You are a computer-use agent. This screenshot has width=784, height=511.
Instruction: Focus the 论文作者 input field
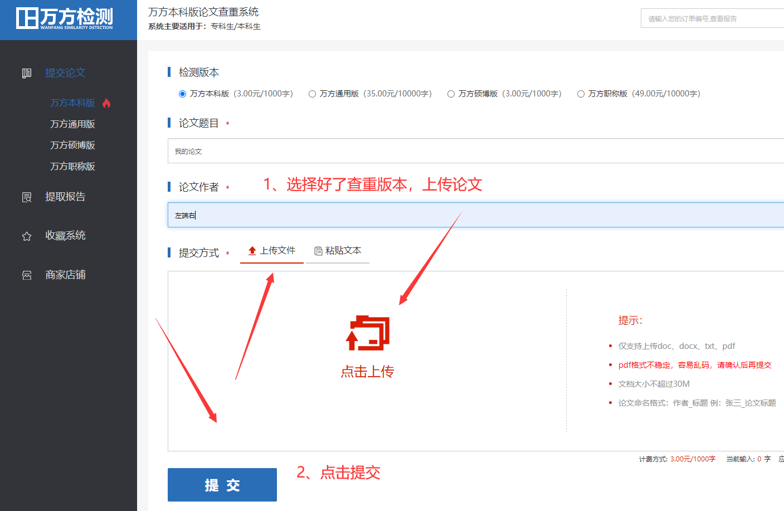(x=476, y=215)
